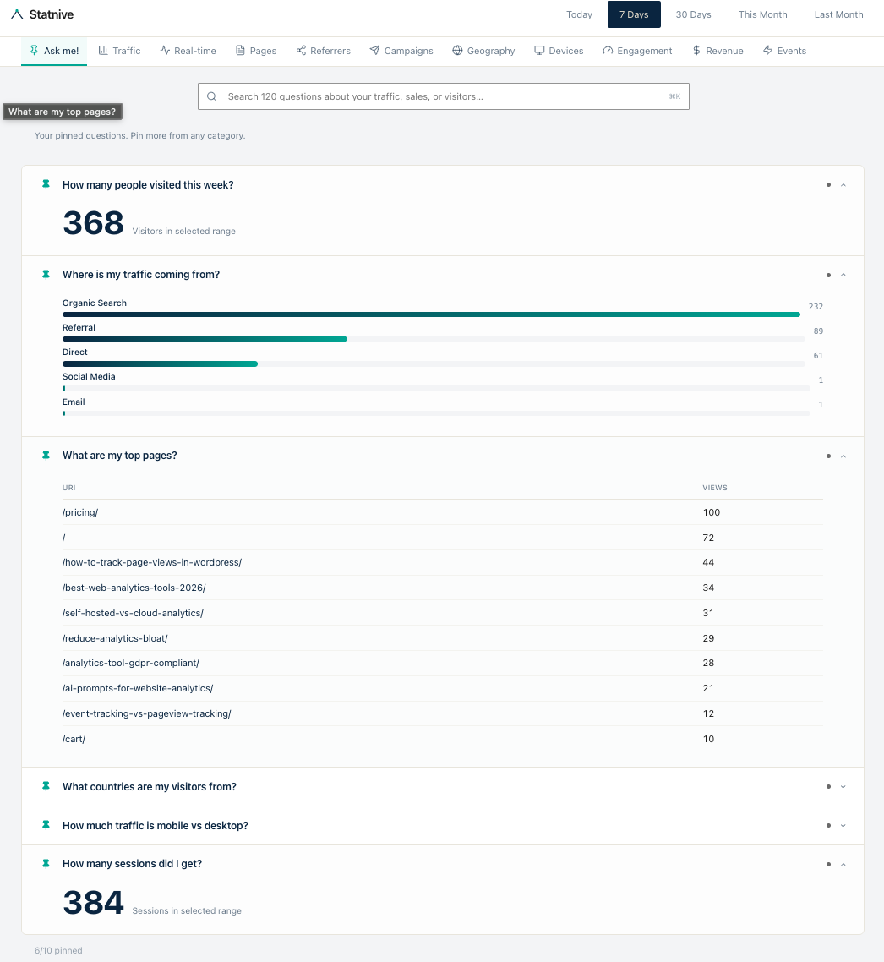Image resolution: width=884 pixels, height=962 pixels.
Task: Click dot icon on 'mobile vs desktop' card
Action: pyautogui.click(x=828, y=826)
